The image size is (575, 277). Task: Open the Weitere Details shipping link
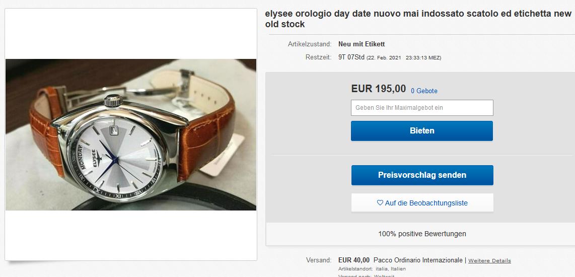pyautogui.click(x=489, y=260)
